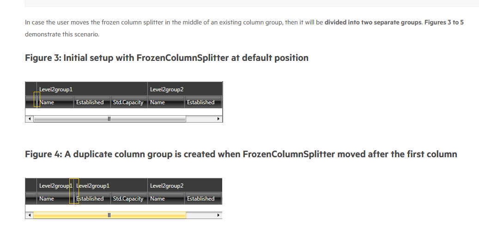Select Std.Capacity column header in Figure 4
479x231 pixels.
pyautogui.click(x=128, y=199)
